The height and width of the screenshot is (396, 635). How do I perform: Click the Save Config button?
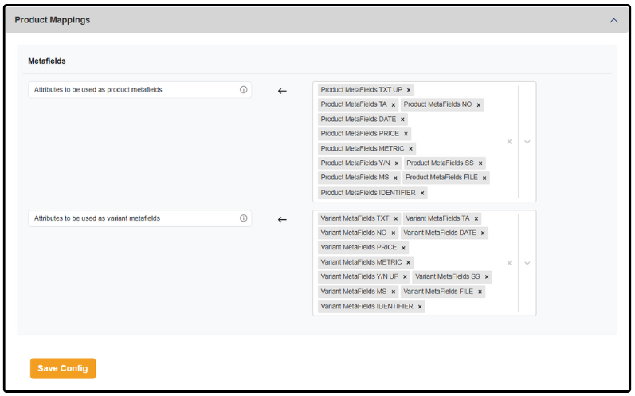click(63, 368)
